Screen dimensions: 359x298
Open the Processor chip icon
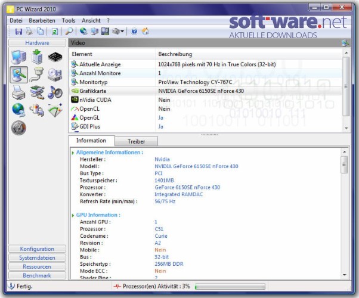55,57
